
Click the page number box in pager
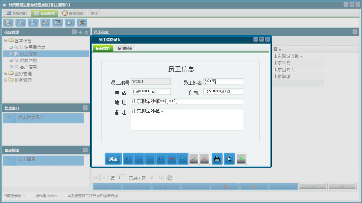(x=122, y=178)
